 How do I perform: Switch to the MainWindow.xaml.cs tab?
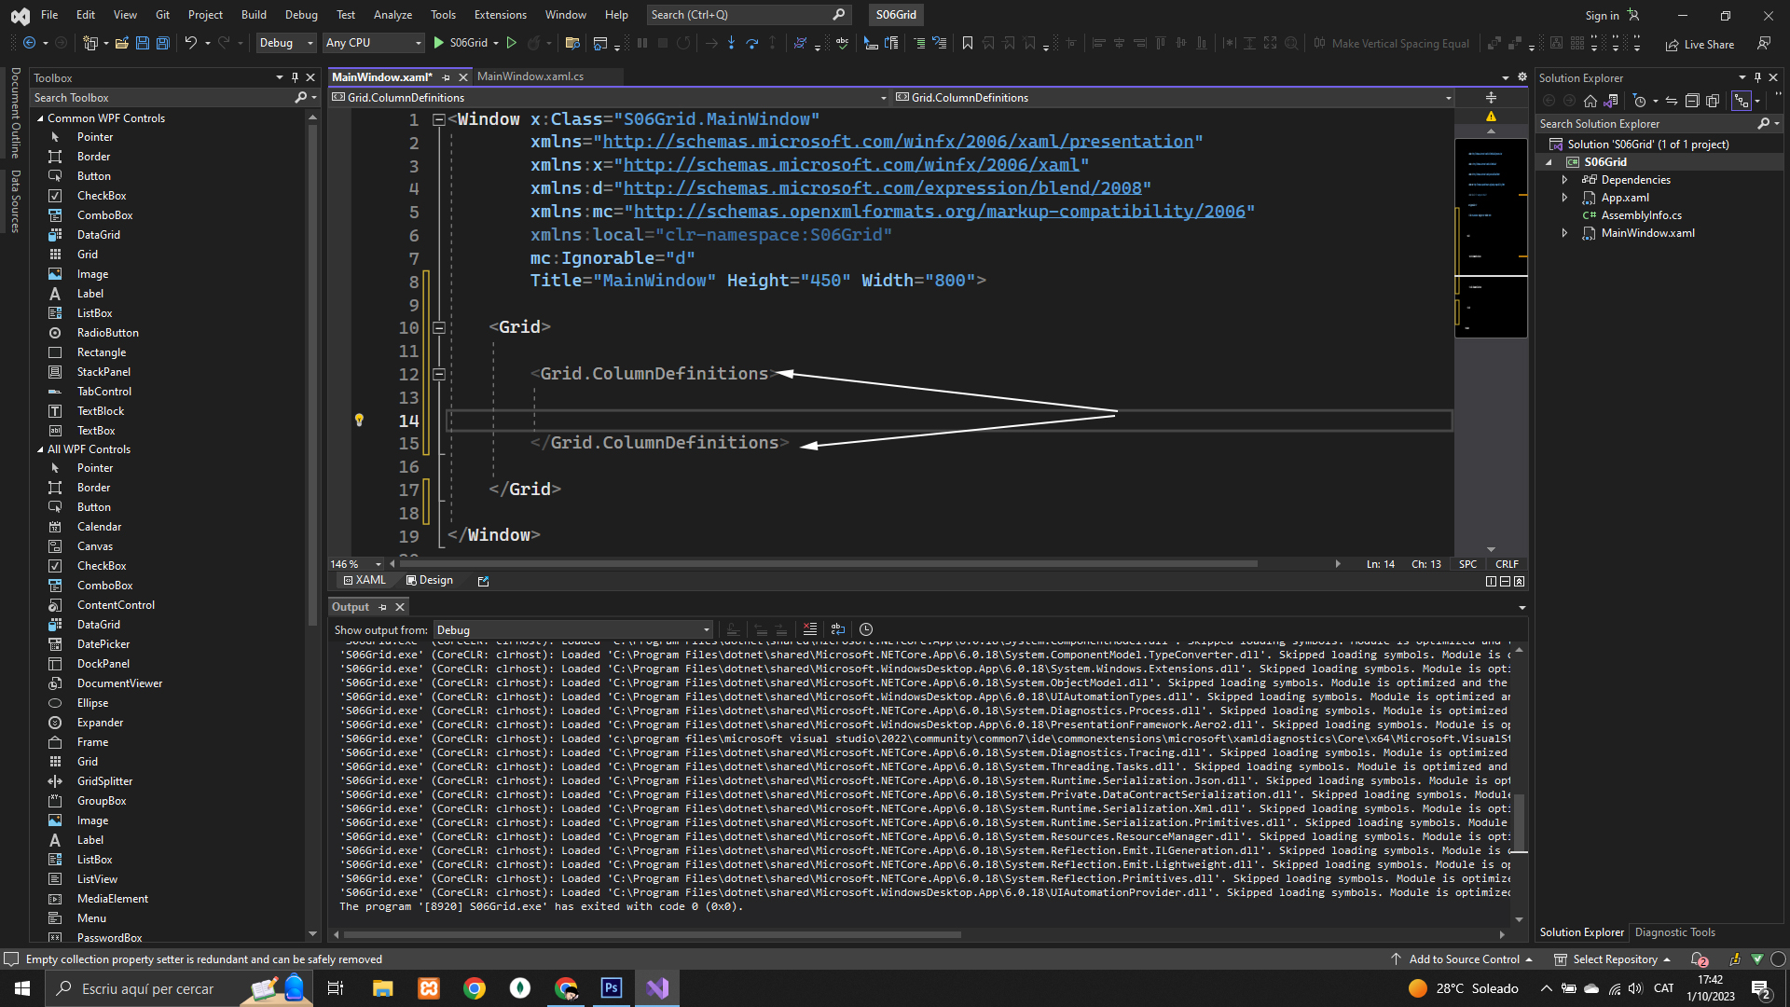click(x=530, y=76)
